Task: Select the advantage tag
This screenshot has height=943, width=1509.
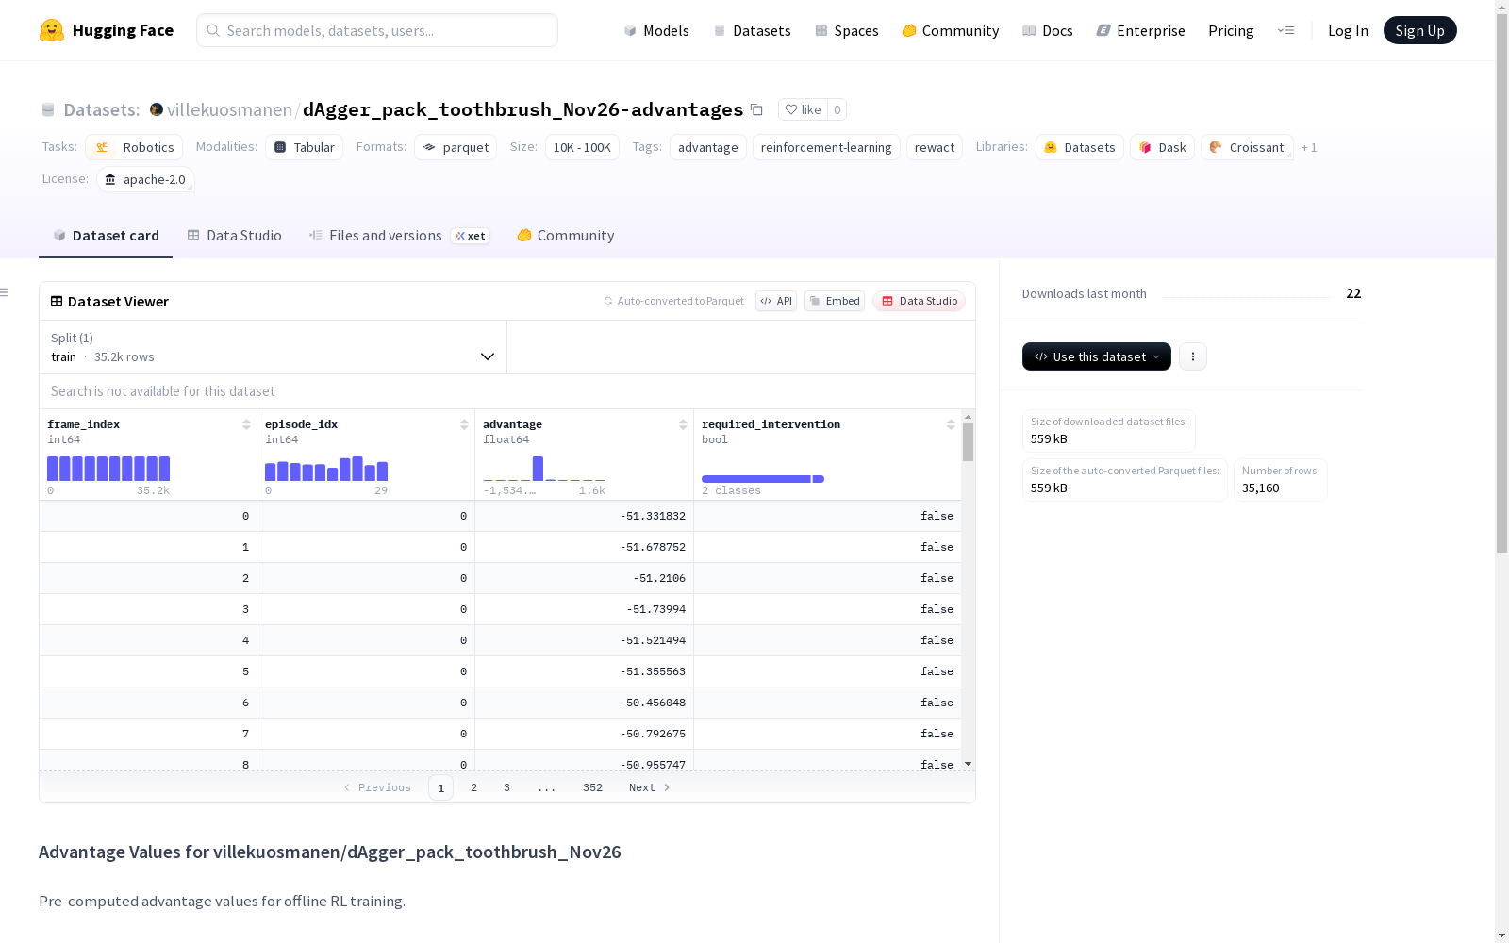Action: coord(708,147)
